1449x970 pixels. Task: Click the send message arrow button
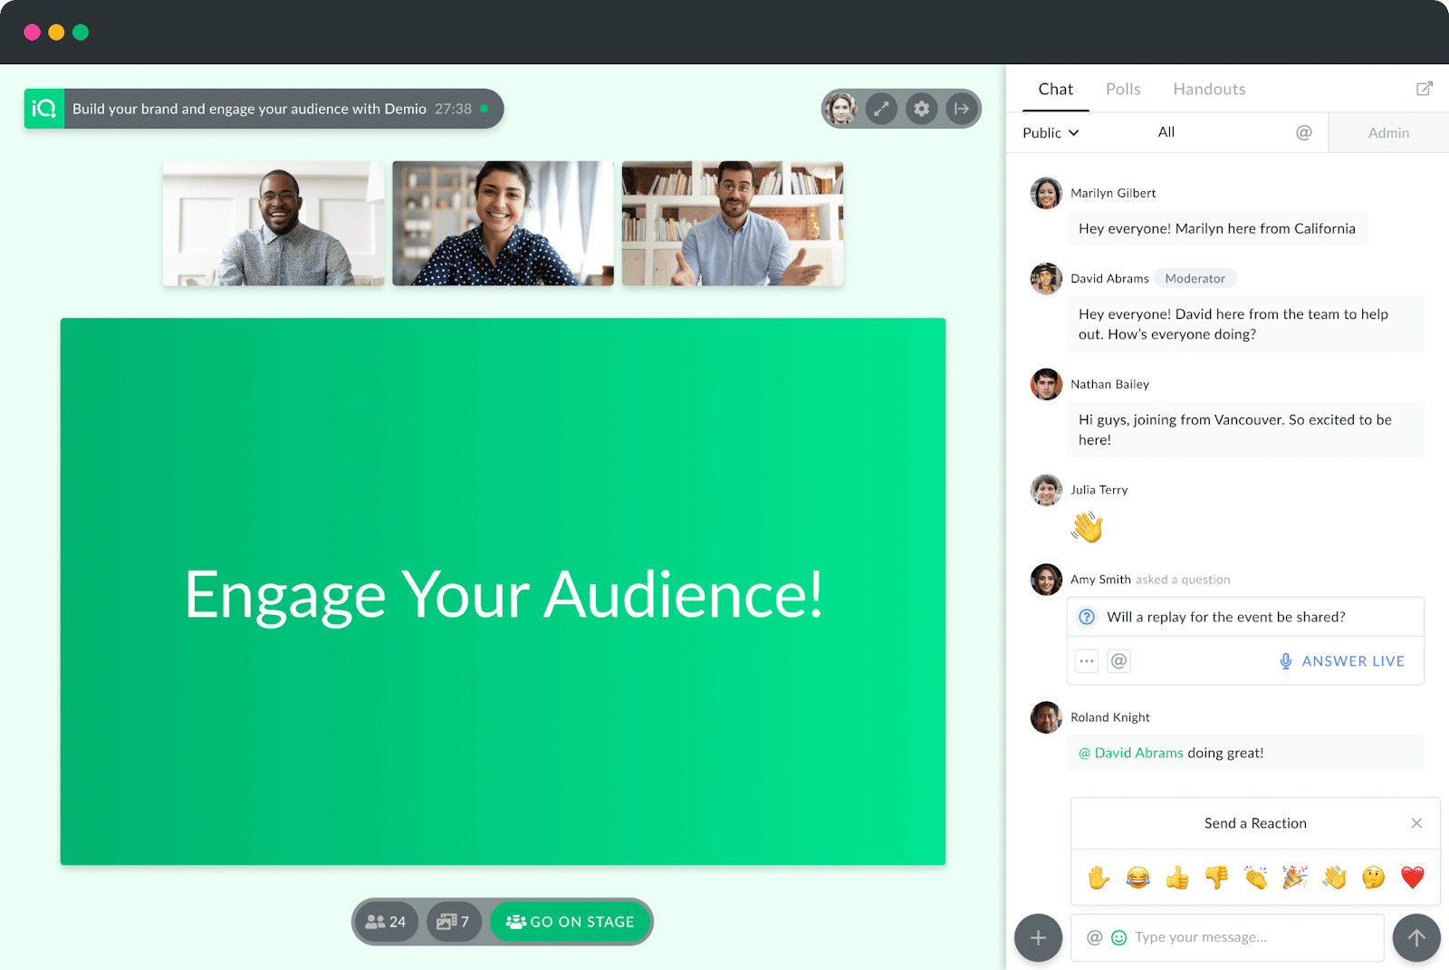click(1415, 937)
